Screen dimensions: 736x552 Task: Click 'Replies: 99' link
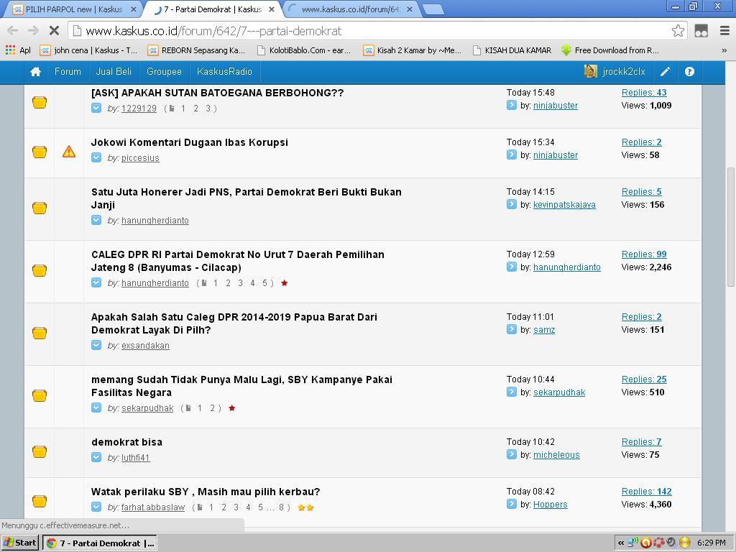[x=643, y=254]
